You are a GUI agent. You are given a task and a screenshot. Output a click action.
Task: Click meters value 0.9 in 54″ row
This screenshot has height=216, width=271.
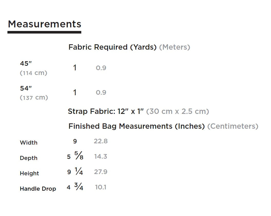click(101, 92)
